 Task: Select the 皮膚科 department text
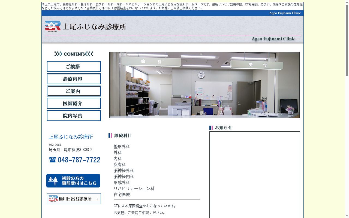pyautogui.click(x=120, y=165)
